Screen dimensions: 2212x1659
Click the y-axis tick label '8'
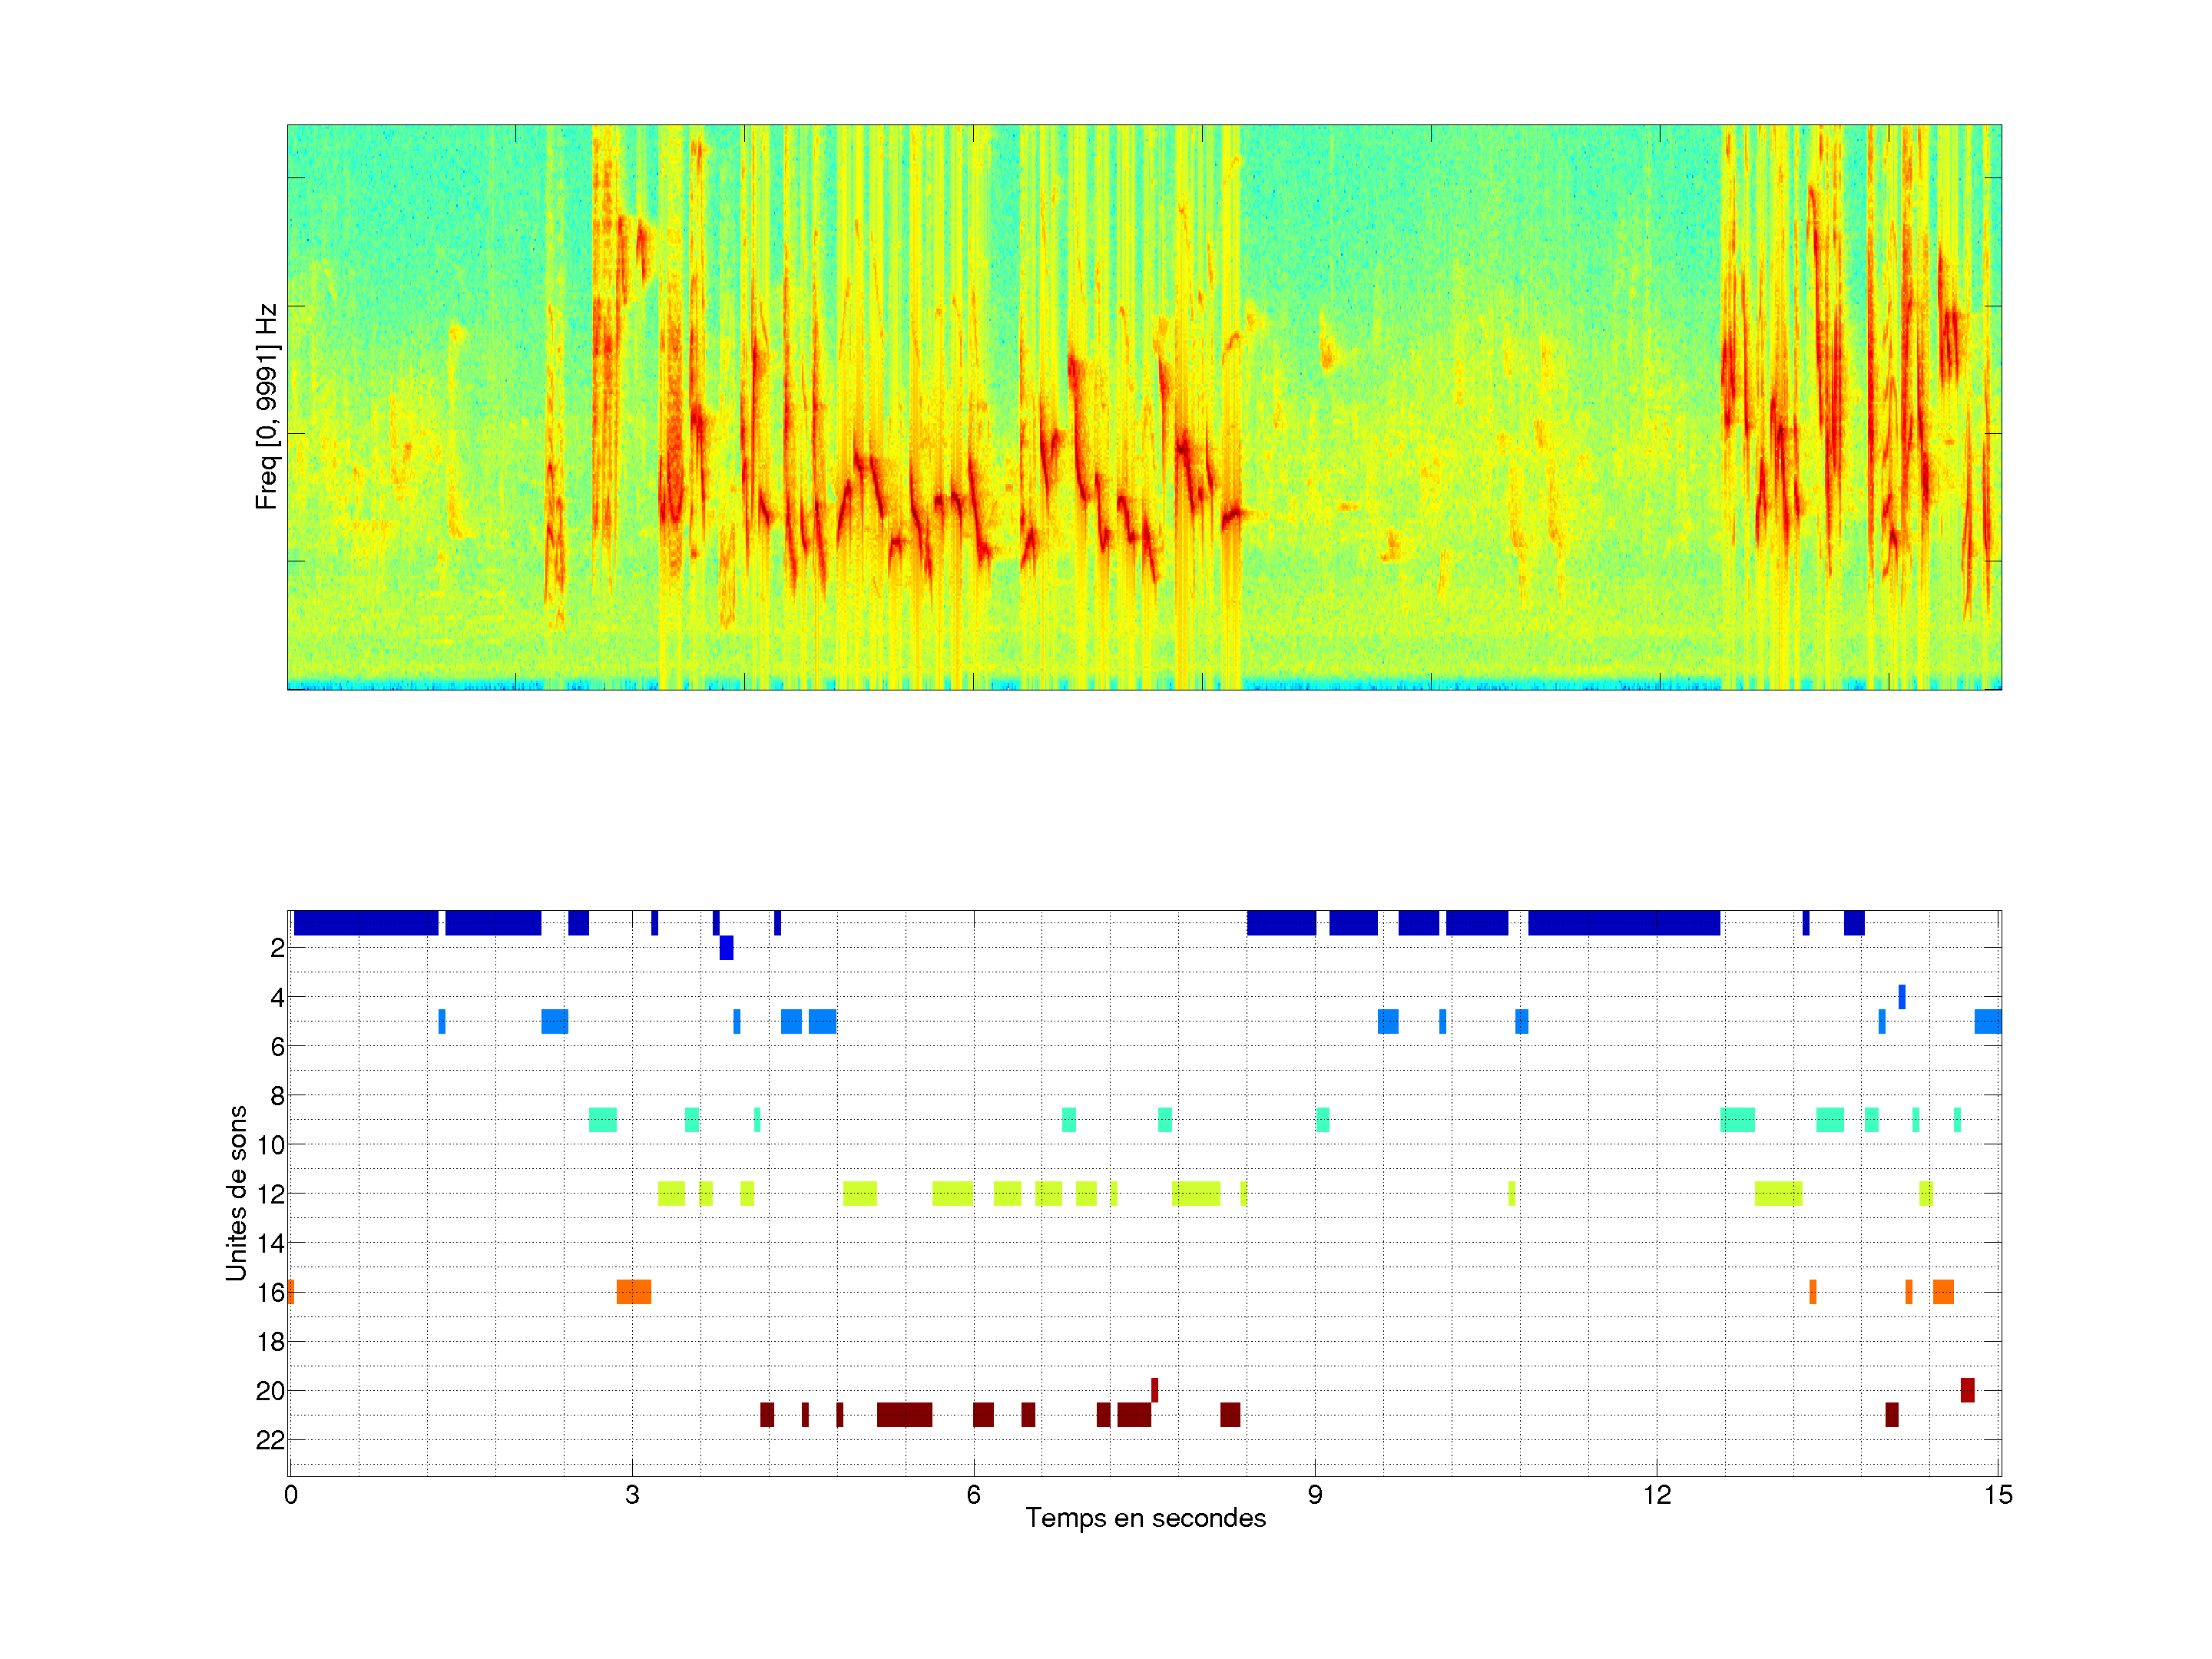tap(277, 1095)
